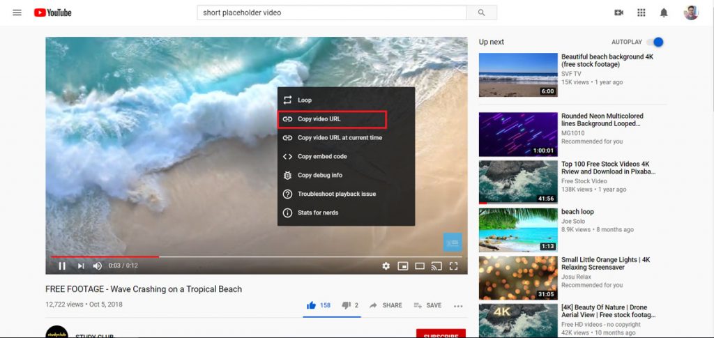
Task: Toggle the Autoplay switch
Action: coord(655,42)
